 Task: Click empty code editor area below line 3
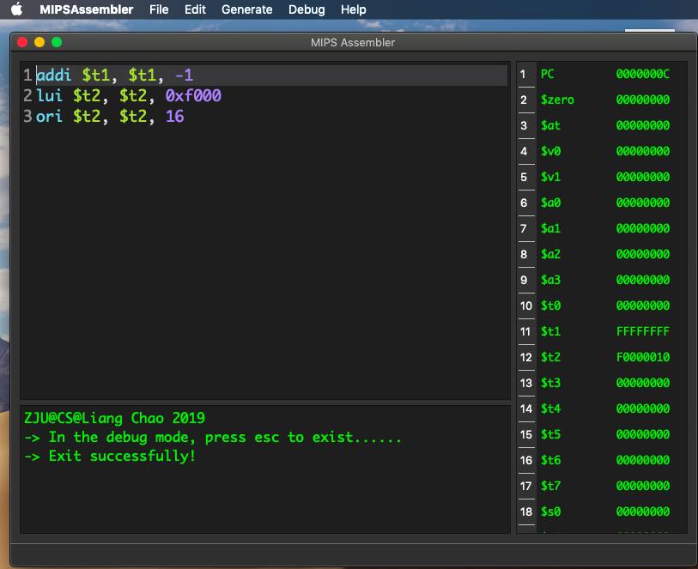pyautogui.click(x=265, y=263)
